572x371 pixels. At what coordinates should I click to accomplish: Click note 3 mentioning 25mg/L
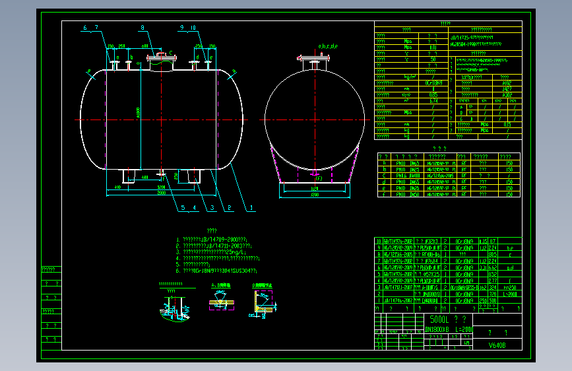point(211,252)
